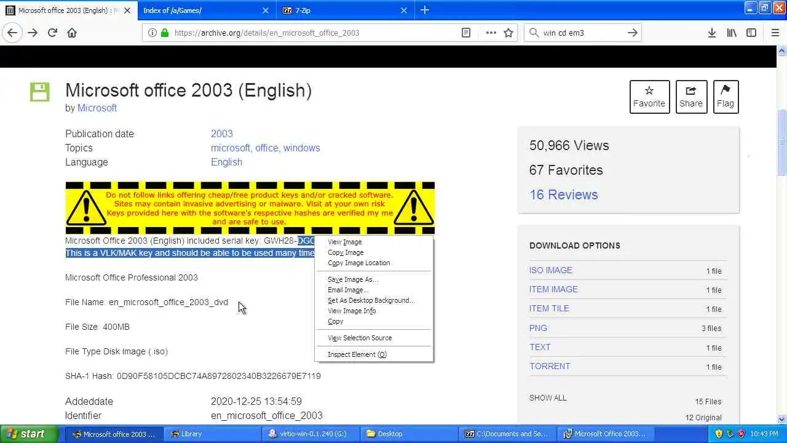
Task: Choose View Image Info entry
Action: click(374, 311)
